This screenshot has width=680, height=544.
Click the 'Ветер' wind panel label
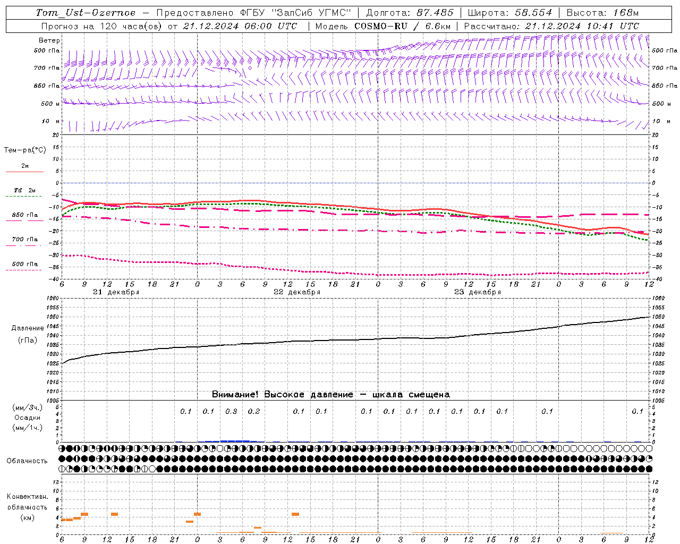[x=49, y=40]
